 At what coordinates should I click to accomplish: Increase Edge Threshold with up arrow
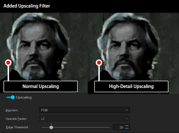pyautogui.click(x=127, y=126)
